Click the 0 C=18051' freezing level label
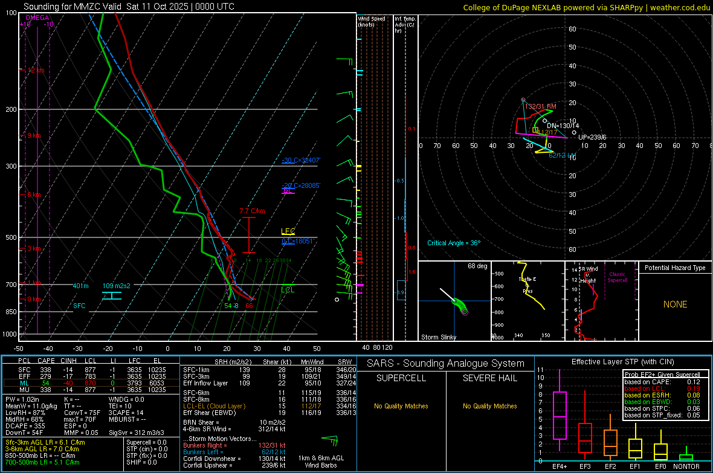 [x=298, y=241]
